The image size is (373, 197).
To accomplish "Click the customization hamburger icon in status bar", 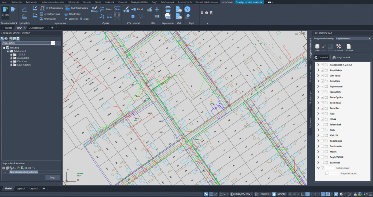I will click(370, 194).
